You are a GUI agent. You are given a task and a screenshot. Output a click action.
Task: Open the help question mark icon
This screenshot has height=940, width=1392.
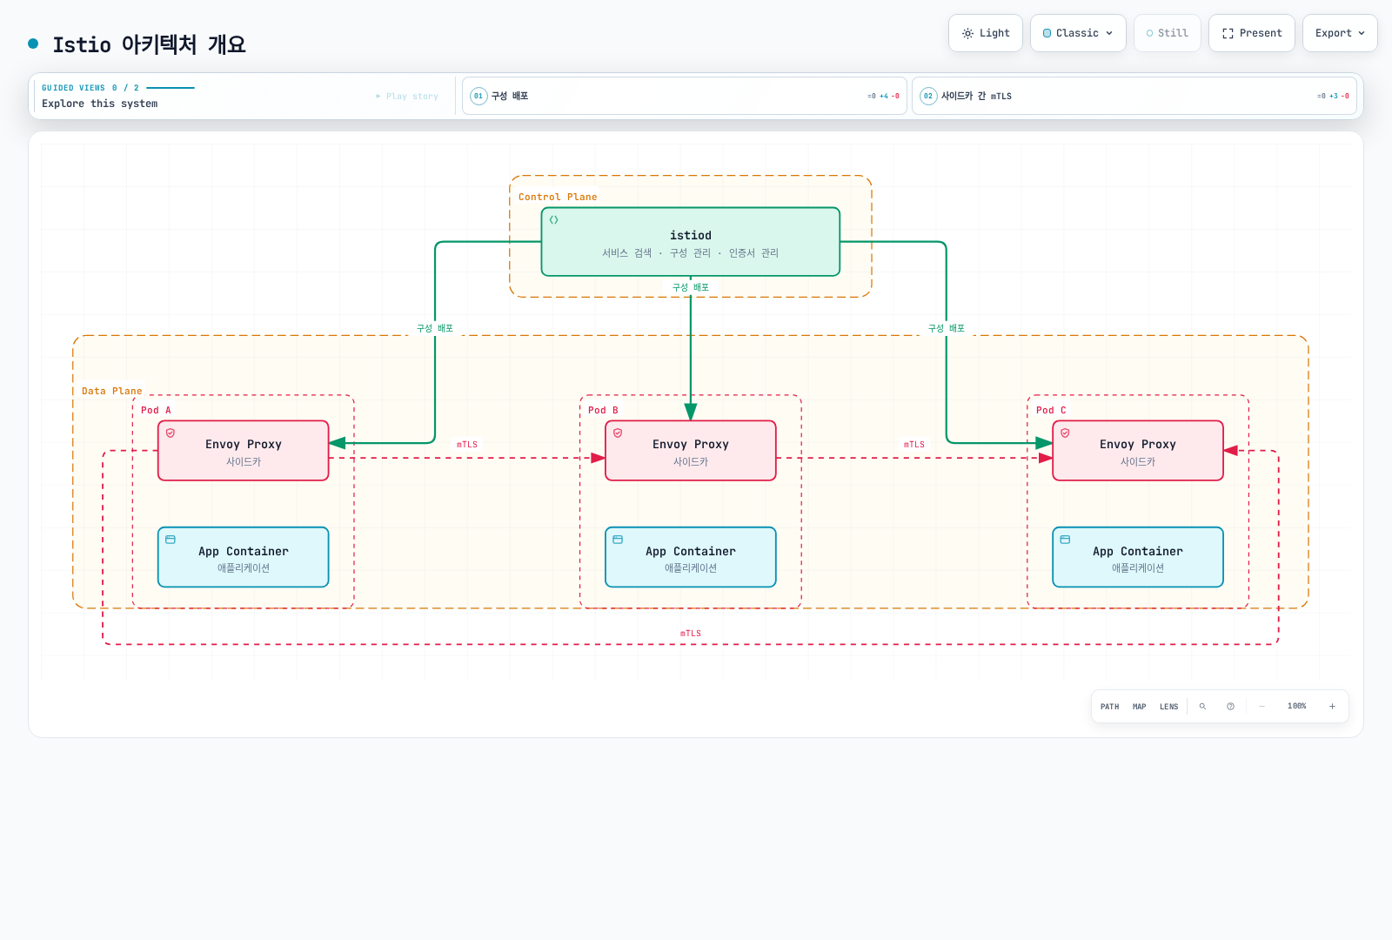tap(1230, 707)
